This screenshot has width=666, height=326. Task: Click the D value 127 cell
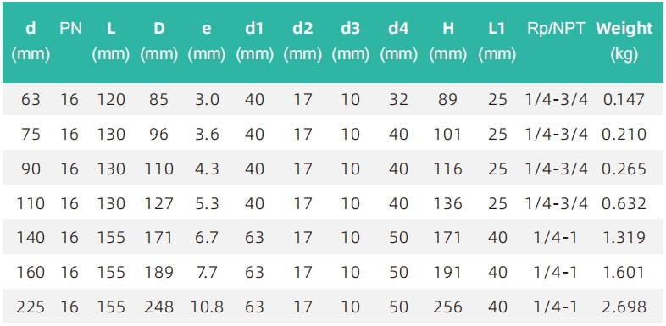pyautogui.click(x=158, y=203)
